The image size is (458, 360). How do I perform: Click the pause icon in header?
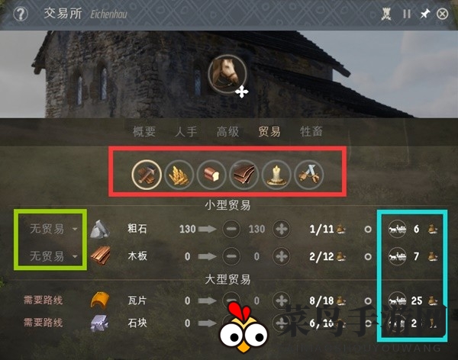[407, 14]
